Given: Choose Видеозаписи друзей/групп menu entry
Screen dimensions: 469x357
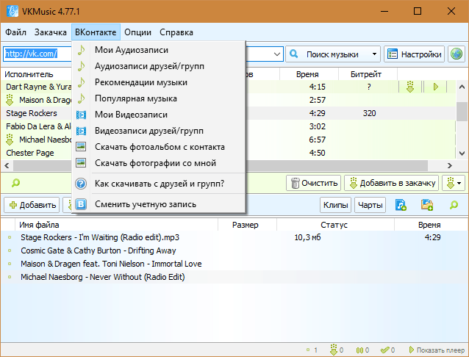Looking at the screenshot, I should (x=159, y=131).
